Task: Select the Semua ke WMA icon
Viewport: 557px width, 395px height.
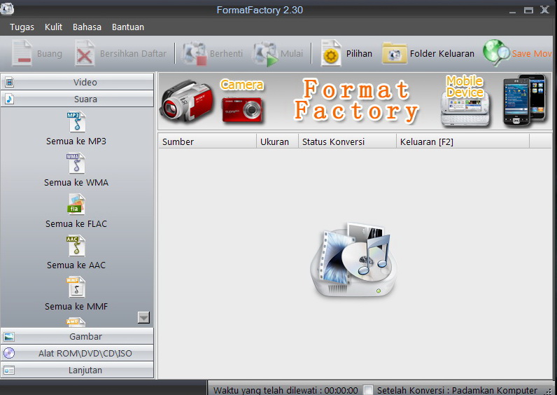Action: [76, 163]
